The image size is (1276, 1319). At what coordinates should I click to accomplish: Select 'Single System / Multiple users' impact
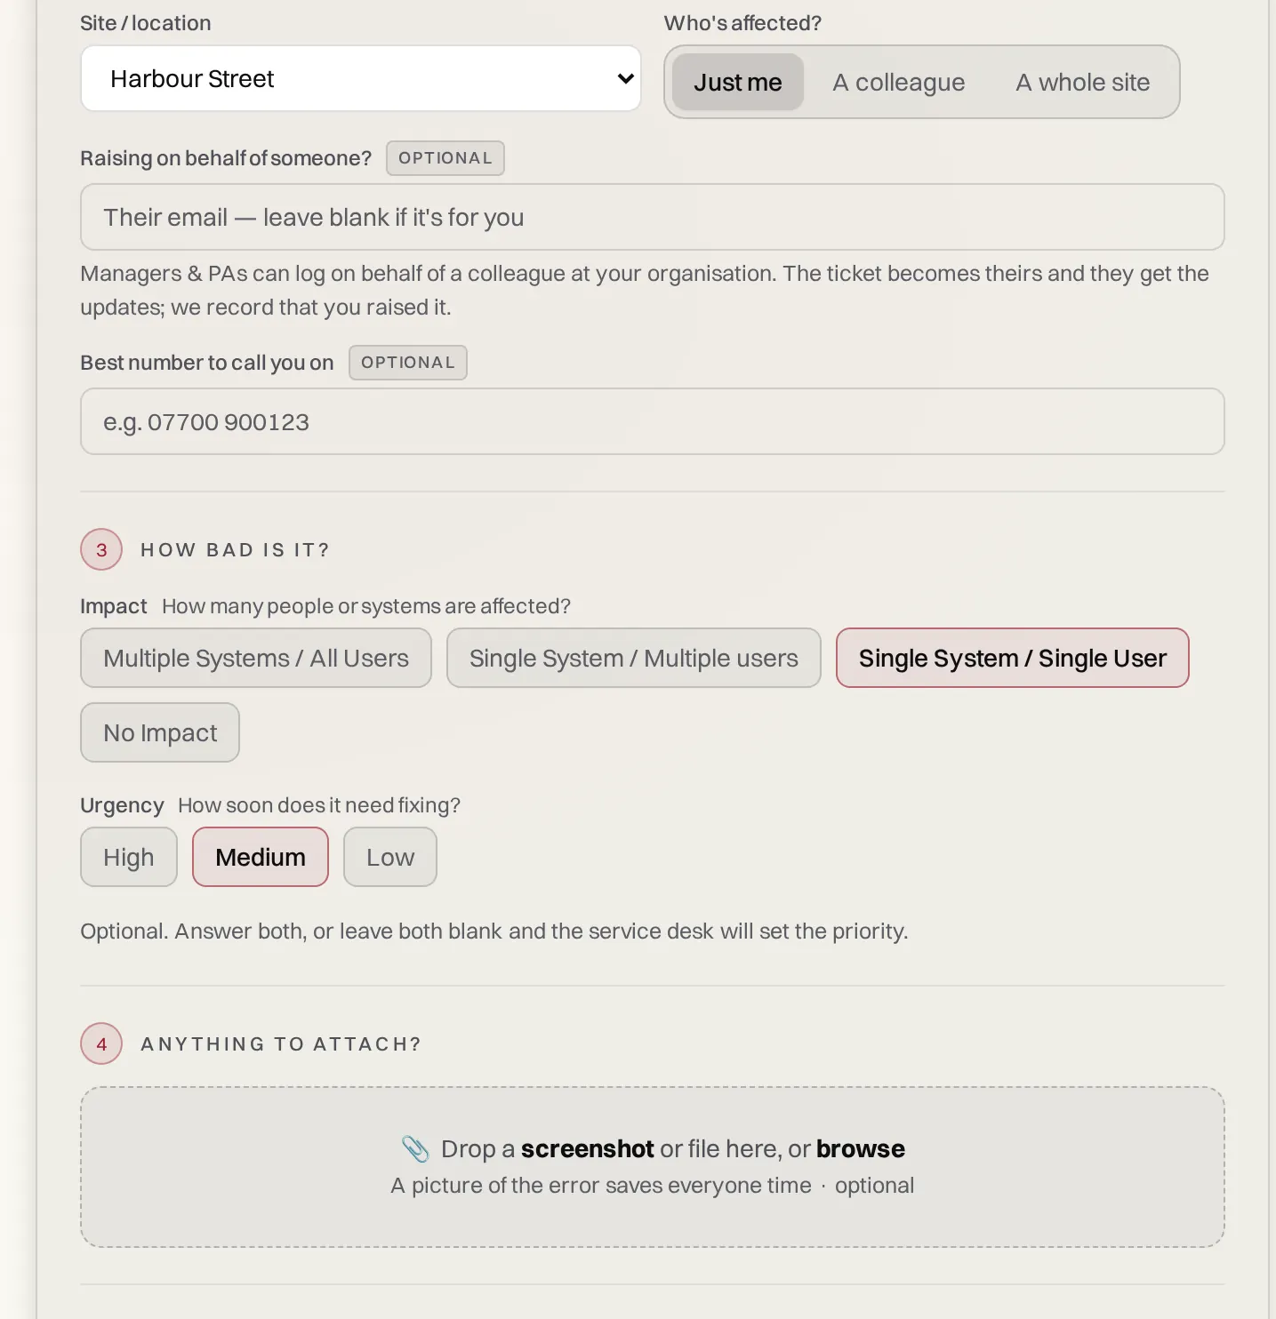pos(634,658)
